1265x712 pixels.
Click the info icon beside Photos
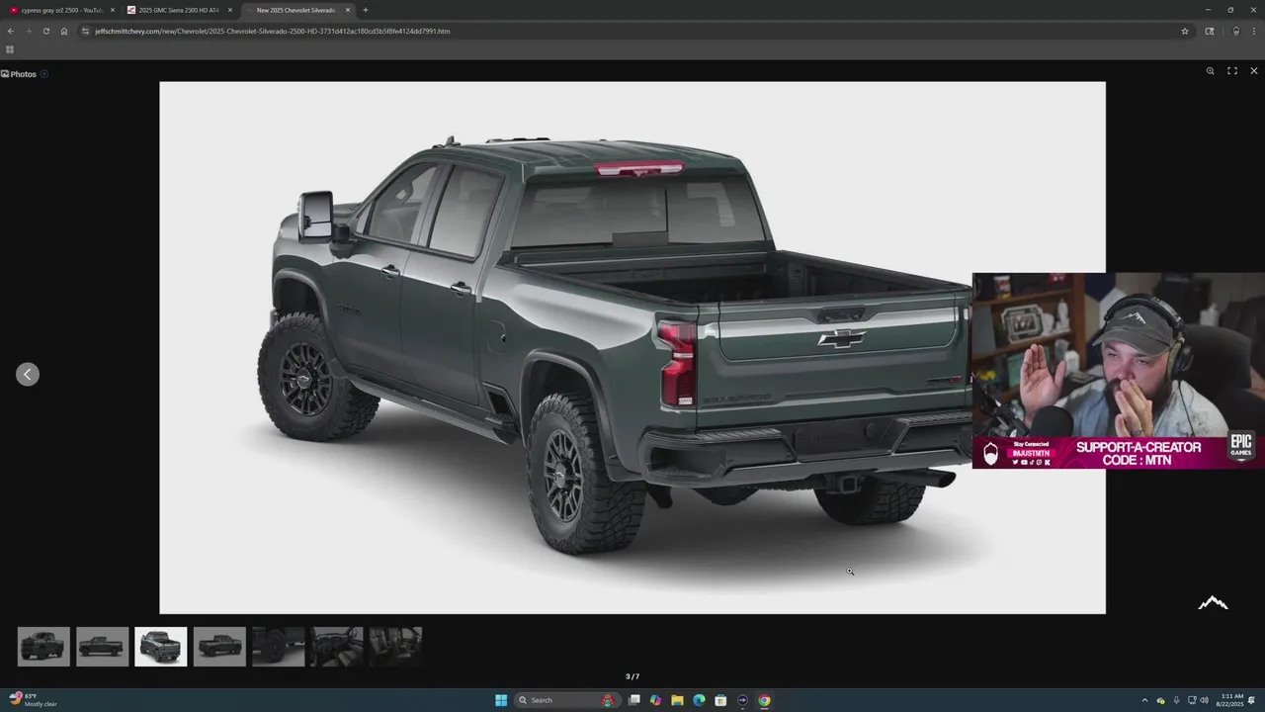click(x=44, y=74)
